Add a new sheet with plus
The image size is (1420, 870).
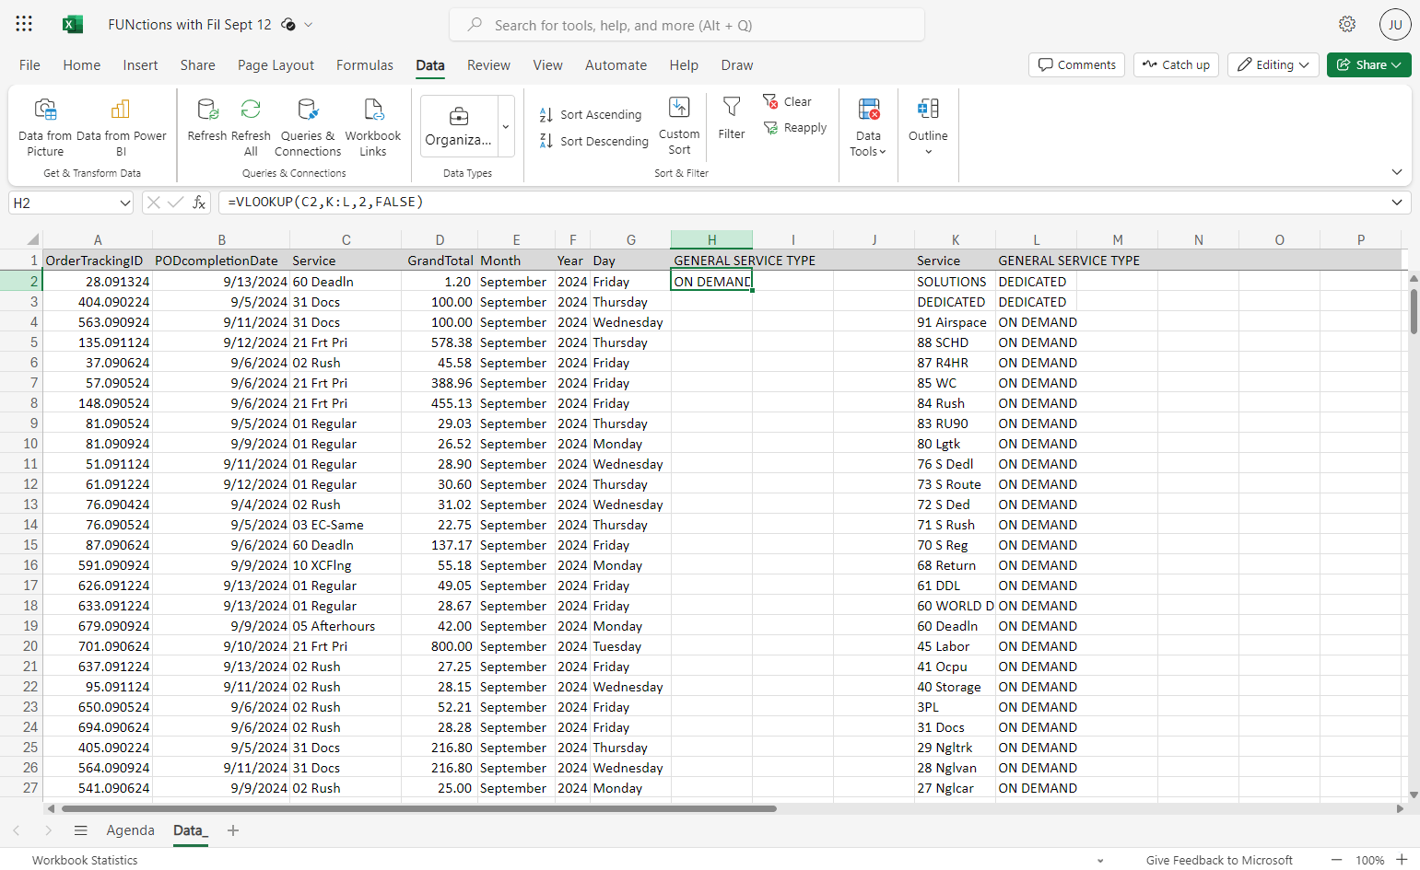(233, 830)
